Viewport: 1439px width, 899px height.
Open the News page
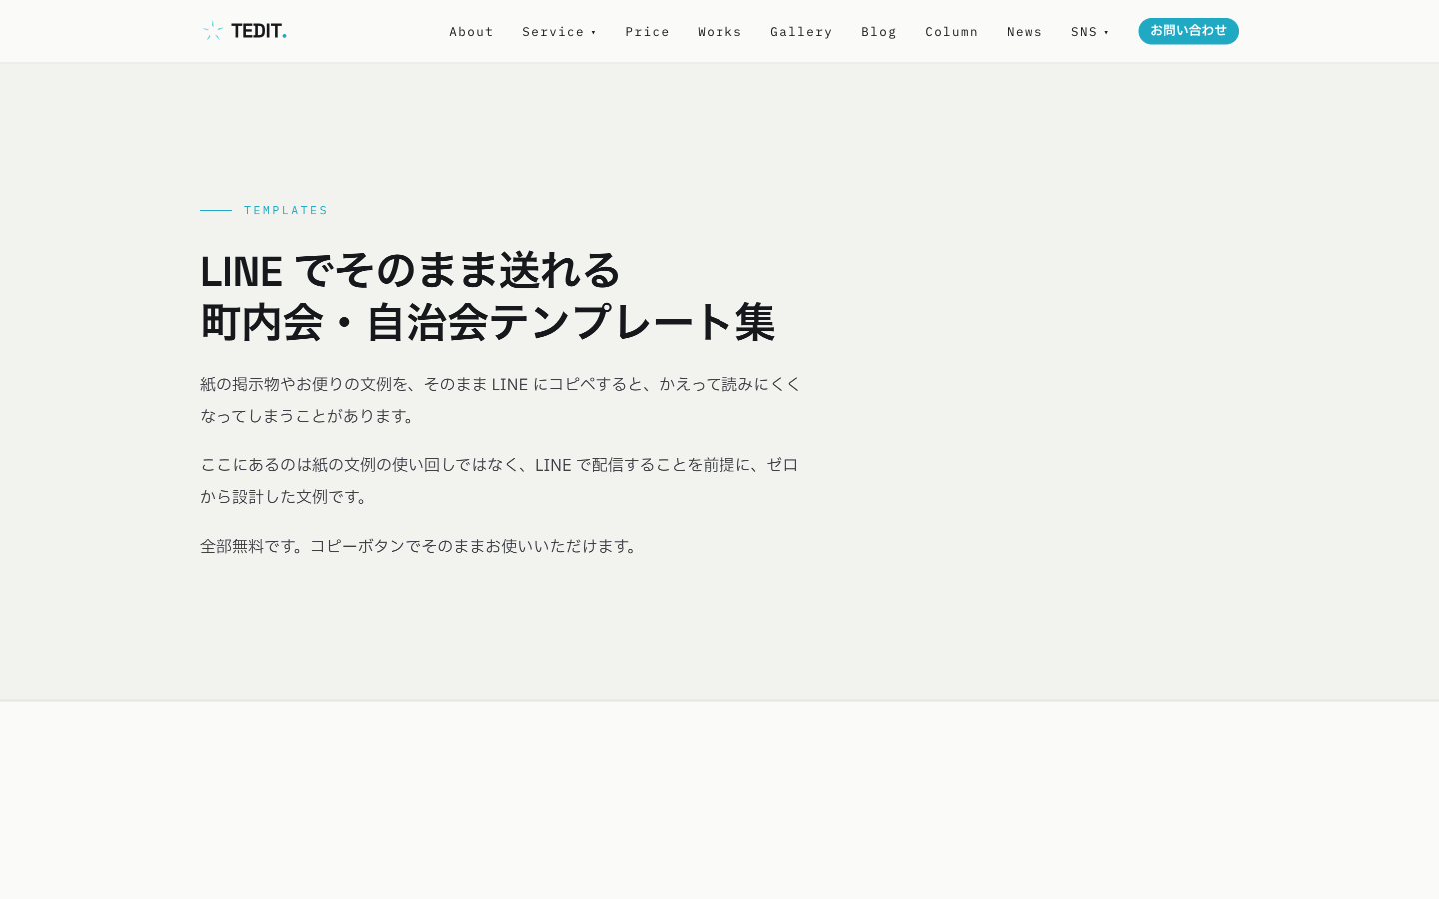[x=1024, y=32]
